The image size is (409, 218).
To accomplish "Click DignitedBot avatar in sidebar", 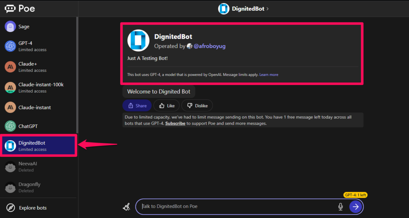I will [10, 146].
